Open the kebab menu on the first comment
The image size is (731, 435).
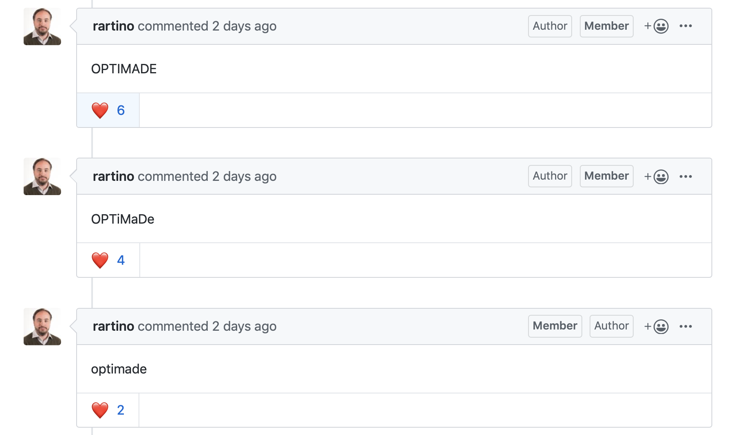click(x=686, y=26)
